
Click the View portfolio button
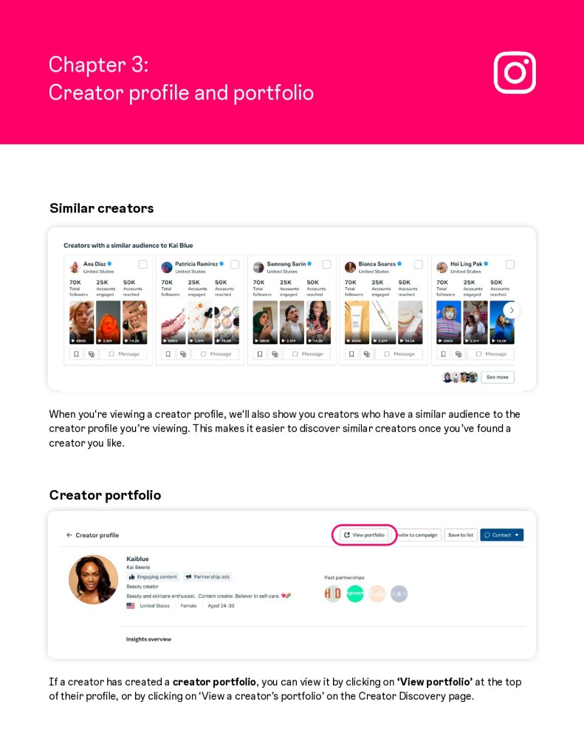(364, 535)
